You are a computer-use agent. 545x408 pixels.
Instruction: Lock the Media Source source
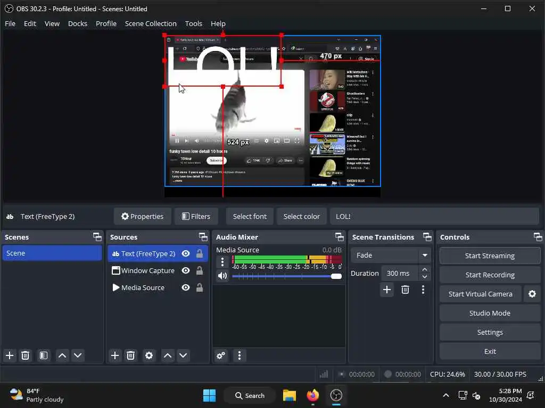pos(200,287)
